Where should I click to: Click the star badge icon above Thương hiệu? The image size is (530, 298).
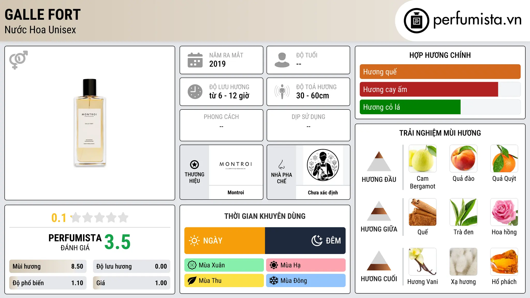(x=194, y=164)
